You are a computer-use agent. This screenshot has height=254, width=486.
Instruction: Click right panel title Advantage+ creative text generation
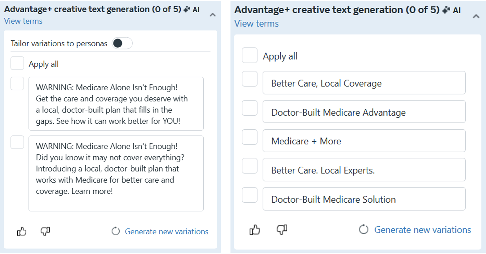(x=337, y=10)
